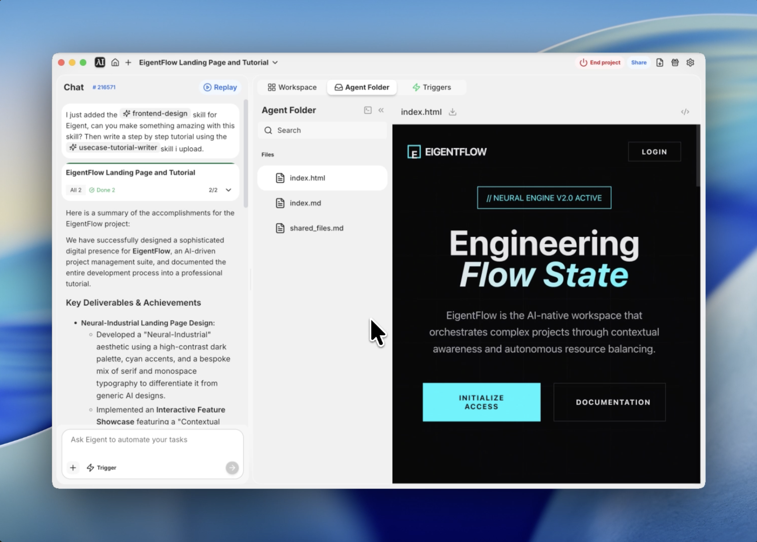Replay the chat session

(x=220, y=87)
